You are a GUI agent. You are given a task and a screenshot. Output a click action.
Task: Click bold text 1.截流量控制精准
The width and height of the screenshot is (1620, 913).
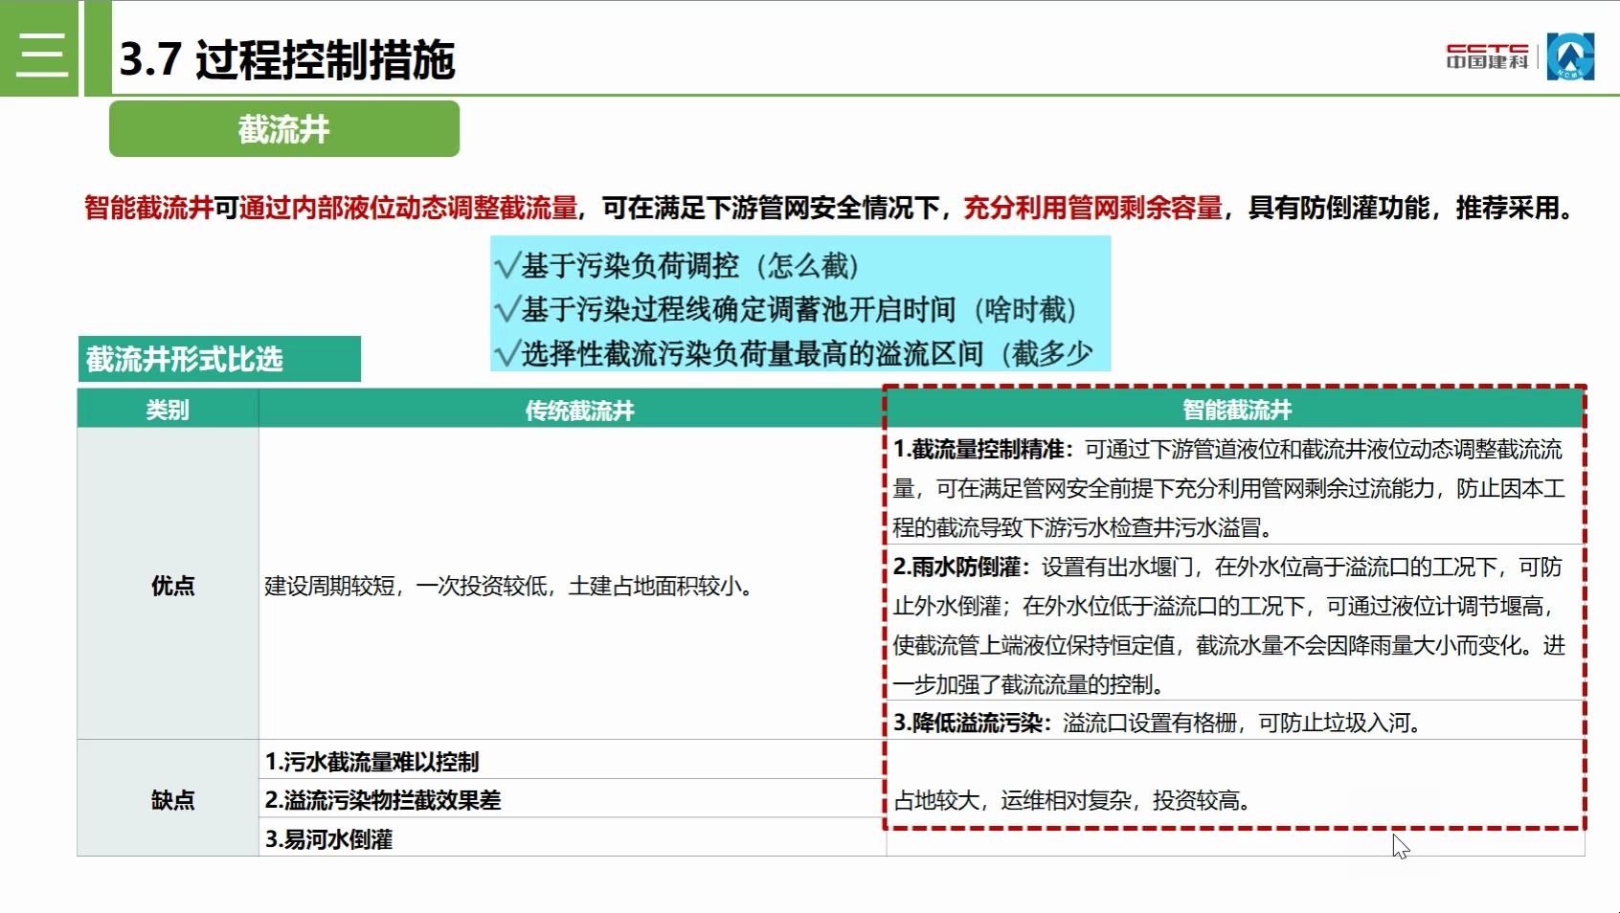(982, 449)
